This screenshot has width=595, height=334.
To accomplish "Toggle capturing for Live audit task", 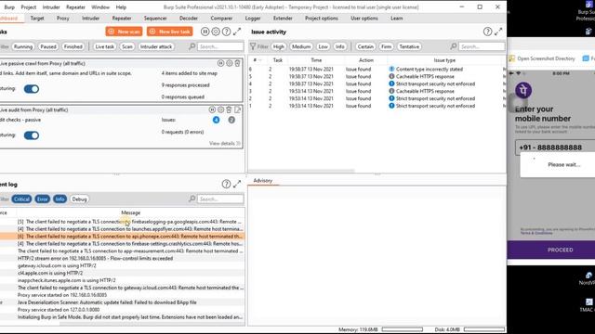I will pyautogui.click(x=32, y=135).
